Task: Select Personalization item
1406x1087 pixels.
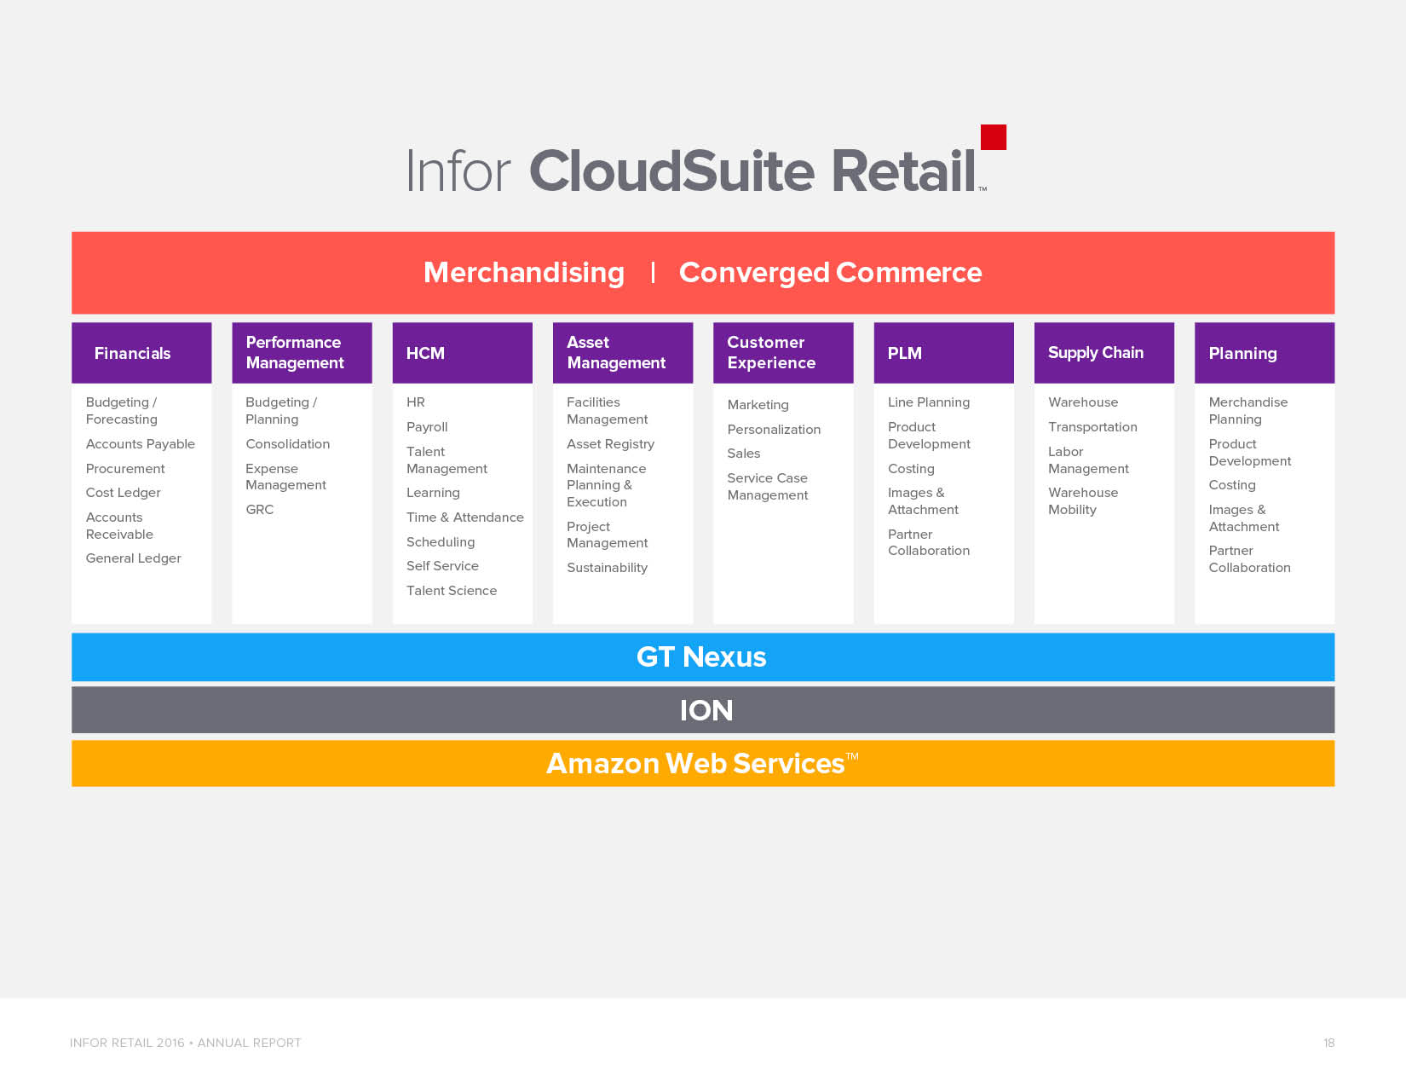Action: 774,430
